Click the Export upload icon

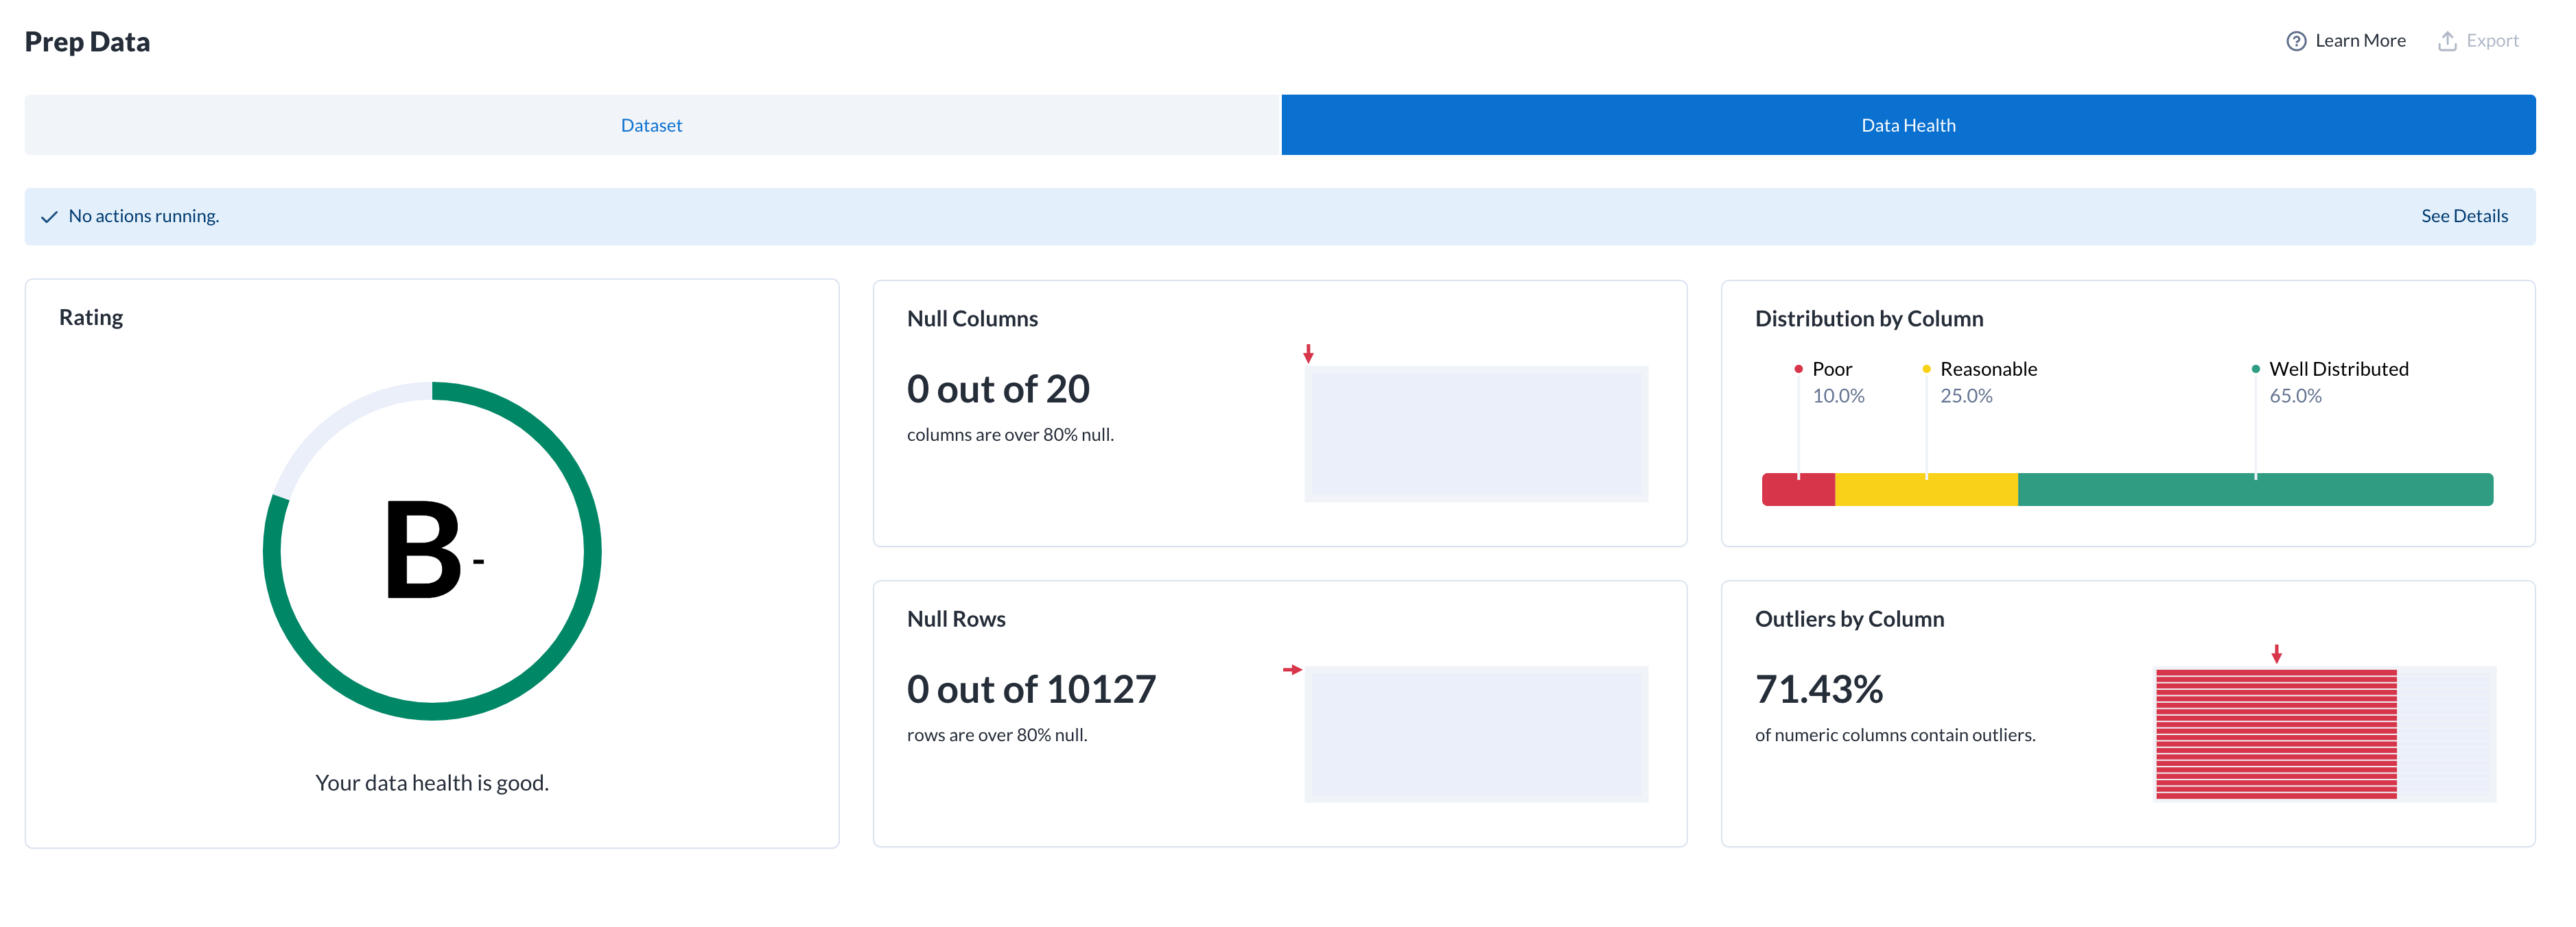click(x=2447, y=40)
